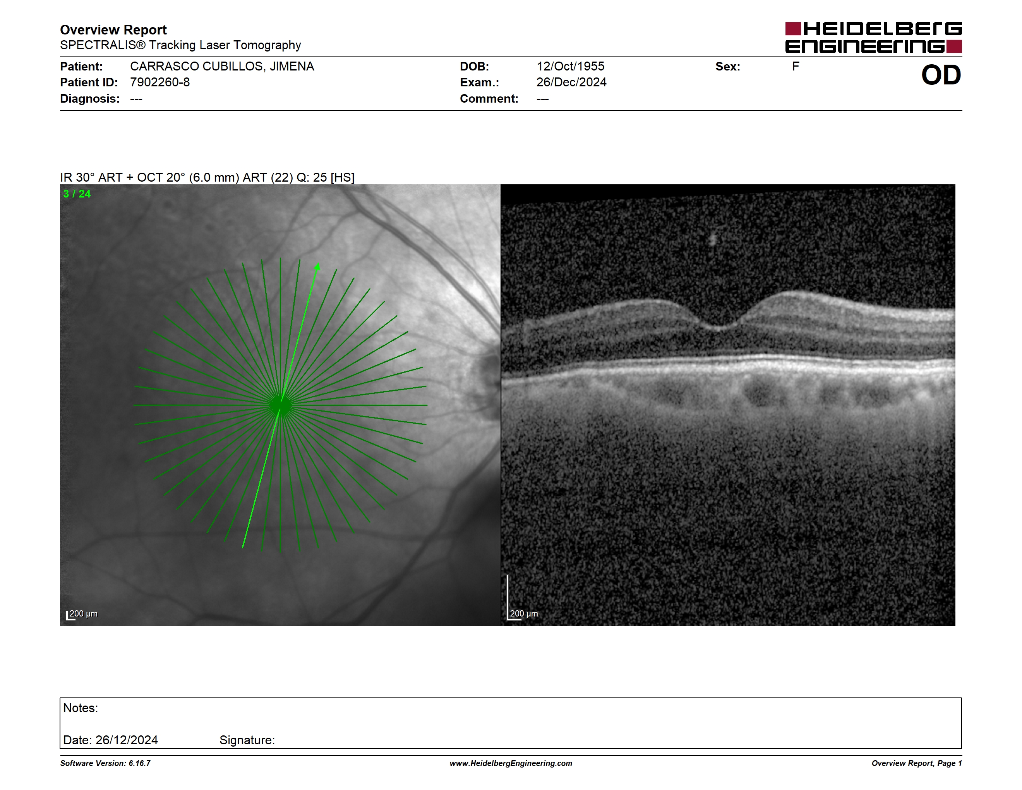Click the '3 / 24' scan counter
Viewport: 1022px width, 790px height.
pyautogui.click(x=77, y=194)
